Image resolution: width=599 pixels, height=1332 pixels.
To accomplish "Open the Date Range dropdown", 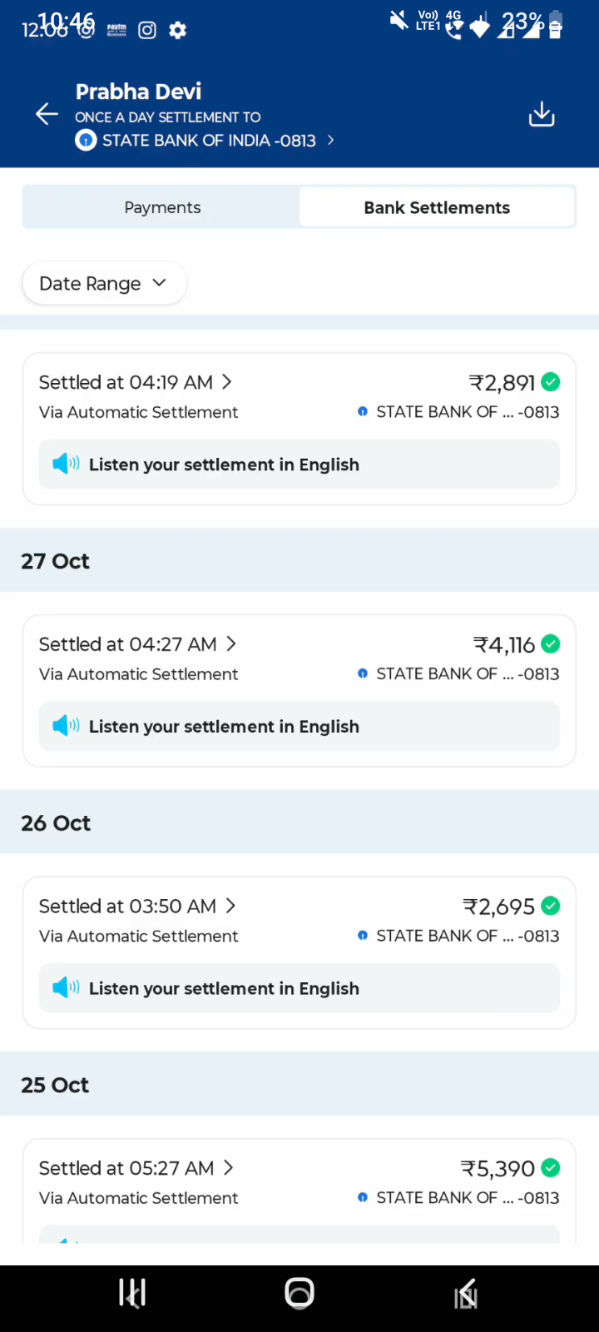I will [104, 284].
